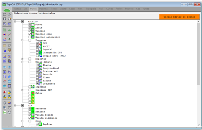Viewport: 202px width, 130px height.
Task: Click the green envelope icon in left toolbar
Action: [5, 112]
